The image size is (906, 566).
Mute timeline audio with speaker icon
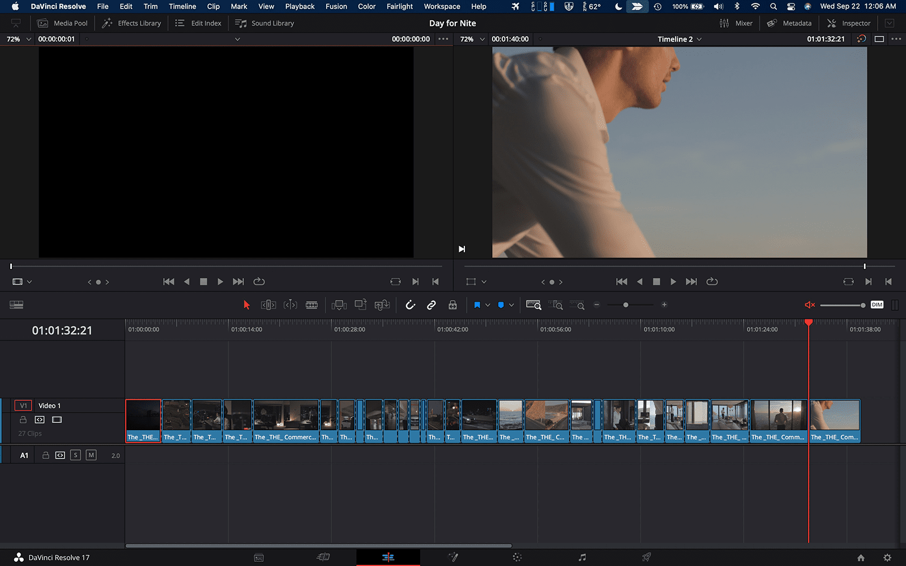point(809,305)
